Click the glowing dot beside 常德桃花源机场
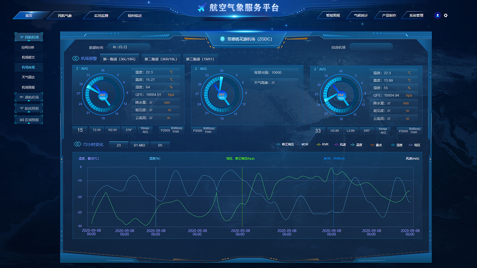This screenshot has height=268, width=477. 222,39
